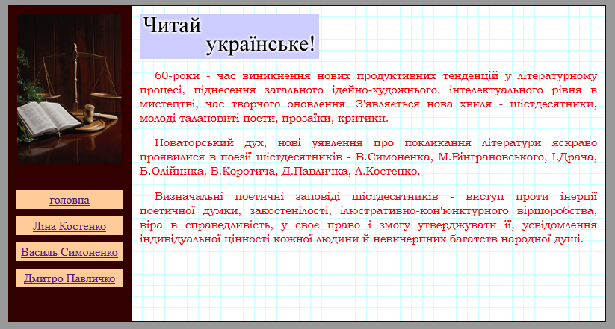Click the scales and book photo
Image resolution: width=615 pixels, height=329 pixels.
[x=69, y=89]
